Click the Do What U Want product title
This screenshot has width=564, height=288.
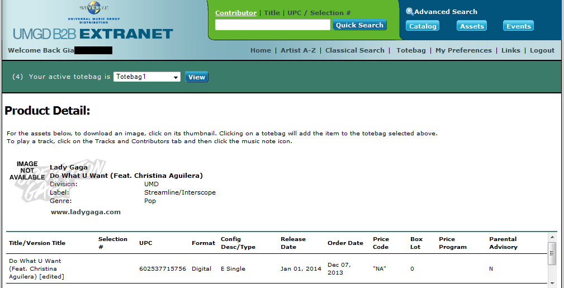(126, 176)
